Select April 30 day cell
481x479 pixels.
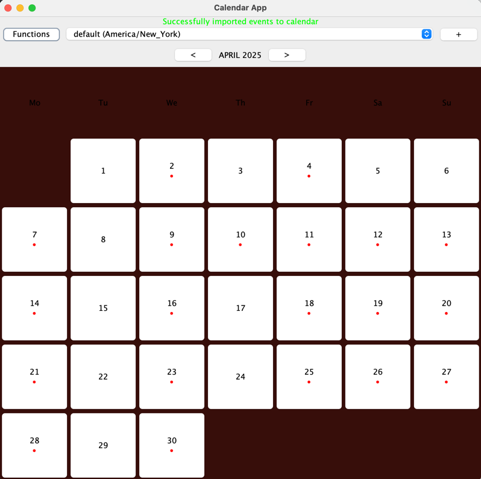(x=172, y=446)
